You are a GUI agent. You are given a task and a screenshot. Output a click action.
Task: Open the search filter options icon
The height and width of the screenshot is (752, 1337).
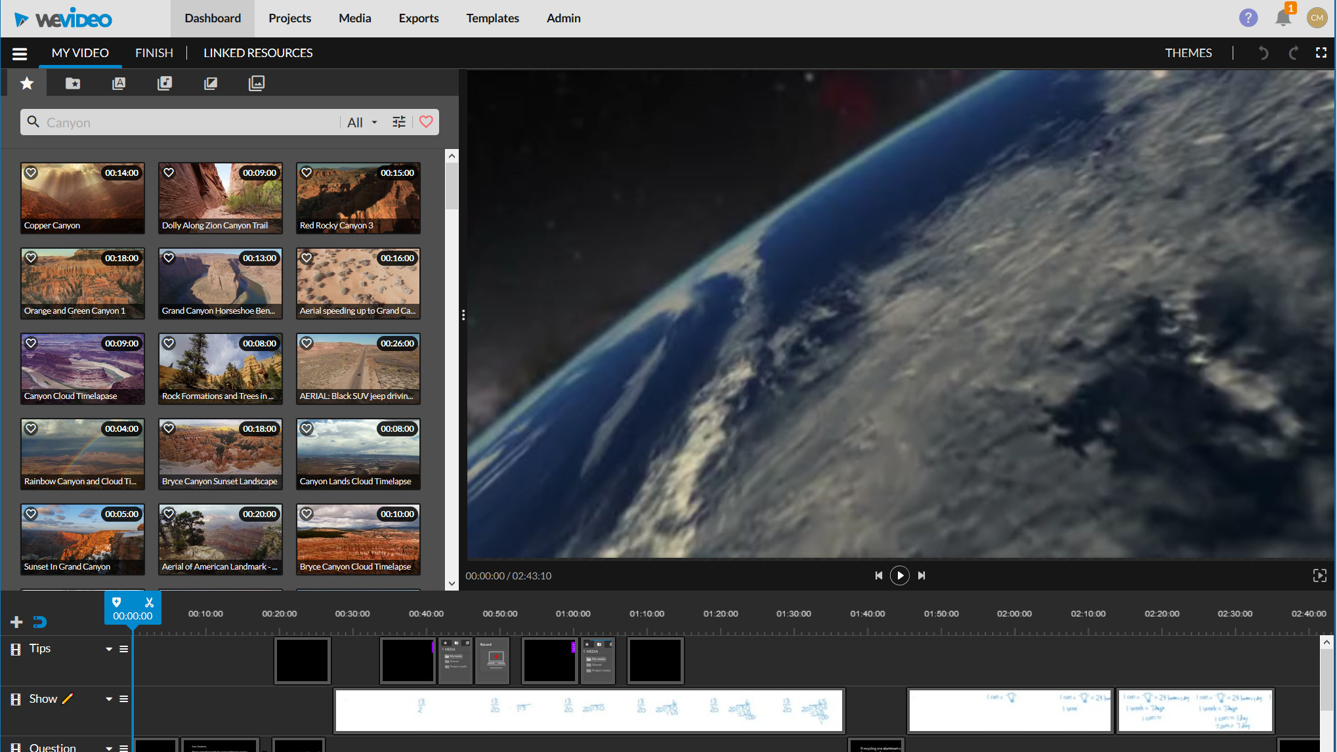[398, 122]
